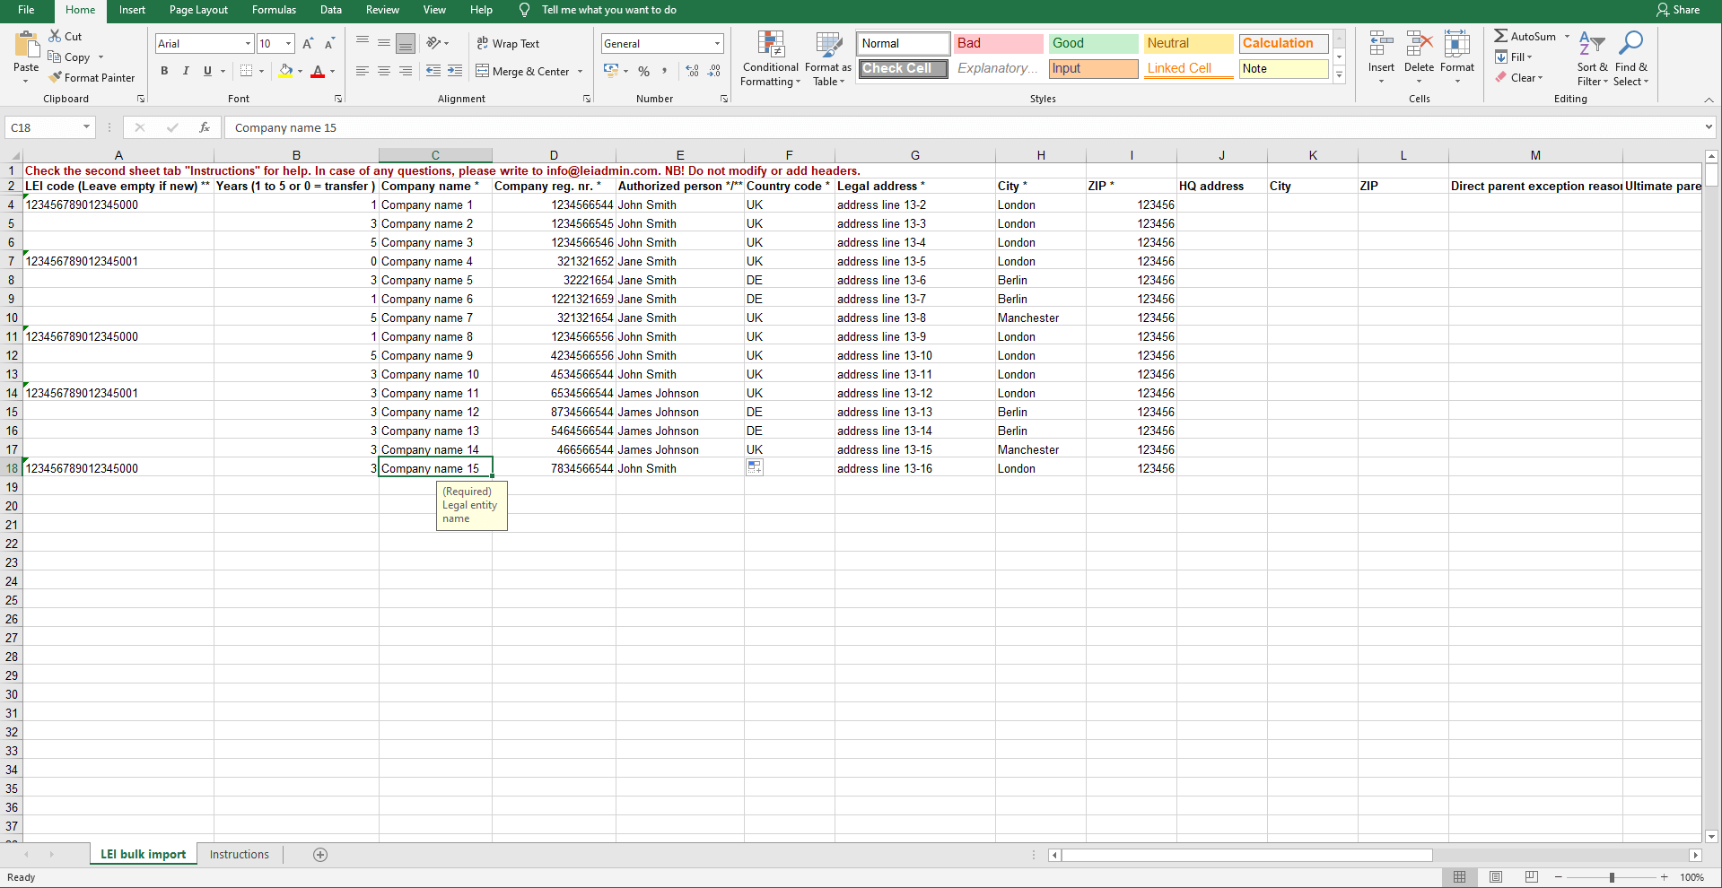Toggle Bold formatting
Screen dimensions: 1722x888
coord(164,71)
